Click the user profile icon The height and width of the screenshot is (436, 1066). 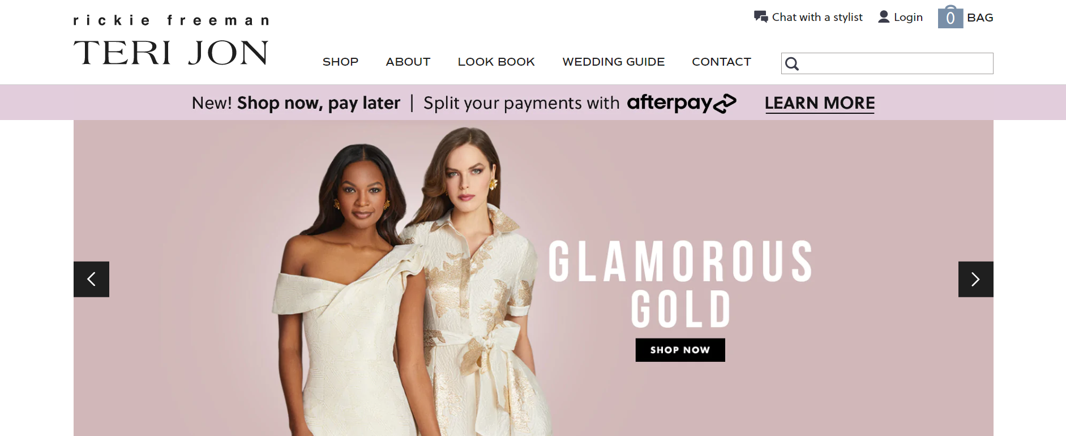tap(884, 16)
